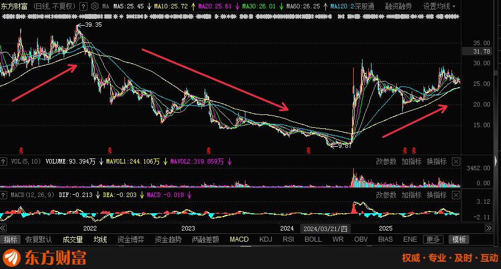Click 换指标 in the MACD panel

[436, 195]
